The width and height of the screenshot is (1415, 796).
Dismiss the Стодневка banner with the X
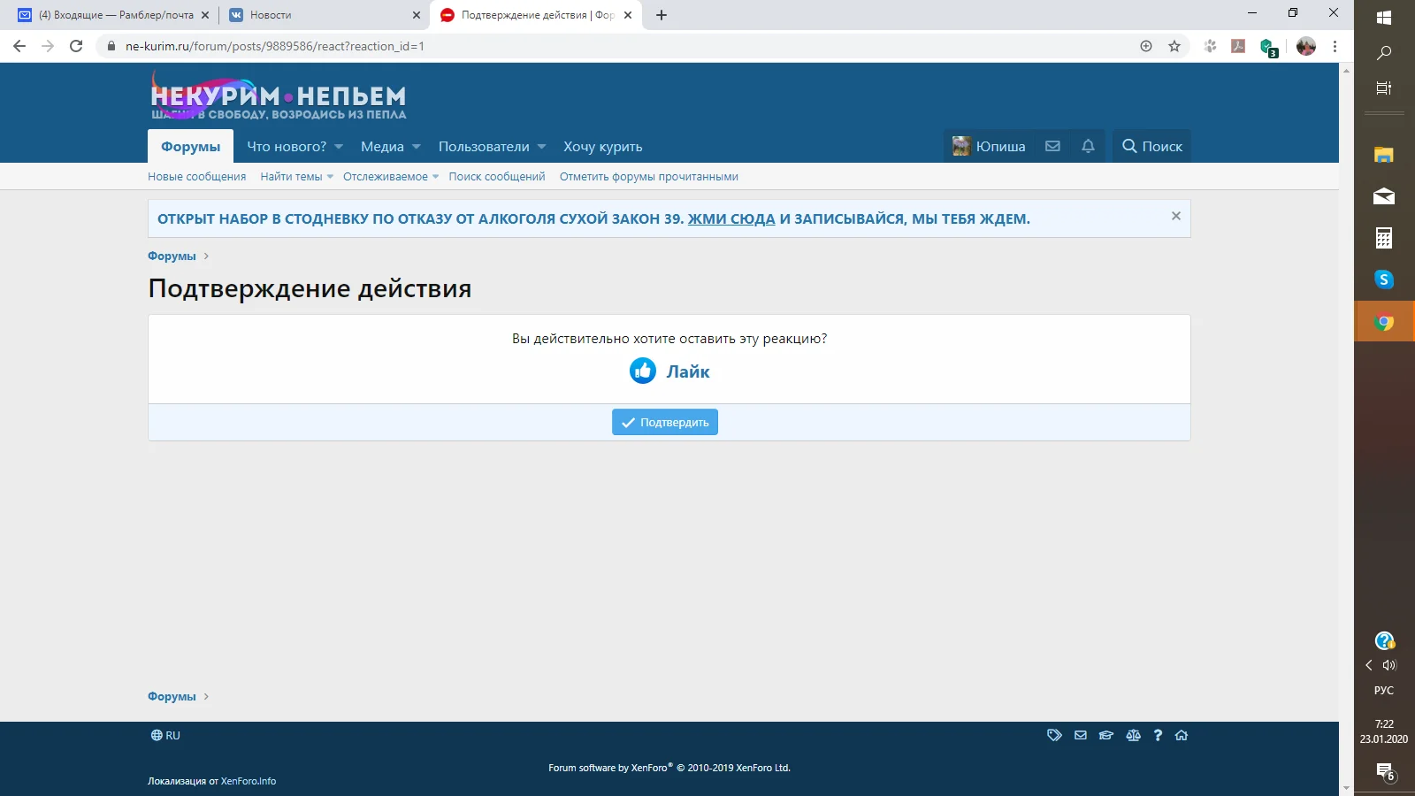[x=1175, y=215]
